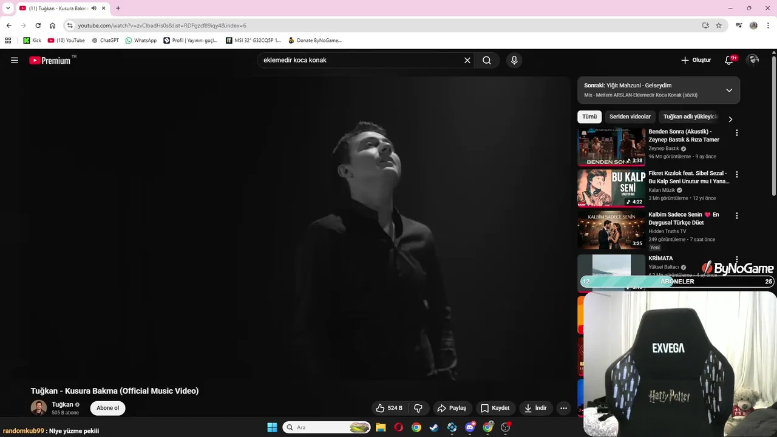The height and width of the screenshot is (437, 777).
Task: Launch Opera from taskbar
Action: click(x=398, y=427)
